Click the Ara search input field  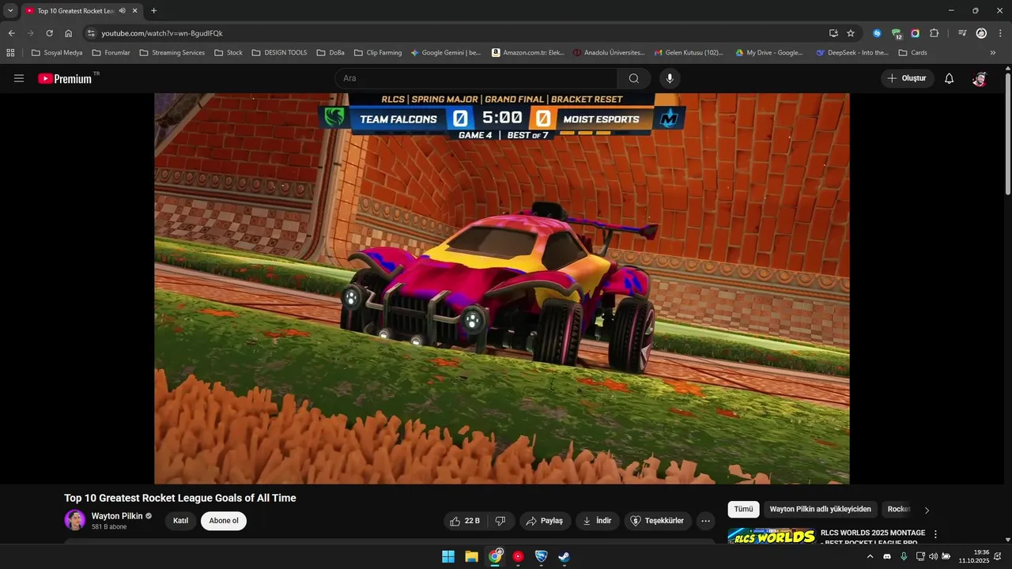476,78
